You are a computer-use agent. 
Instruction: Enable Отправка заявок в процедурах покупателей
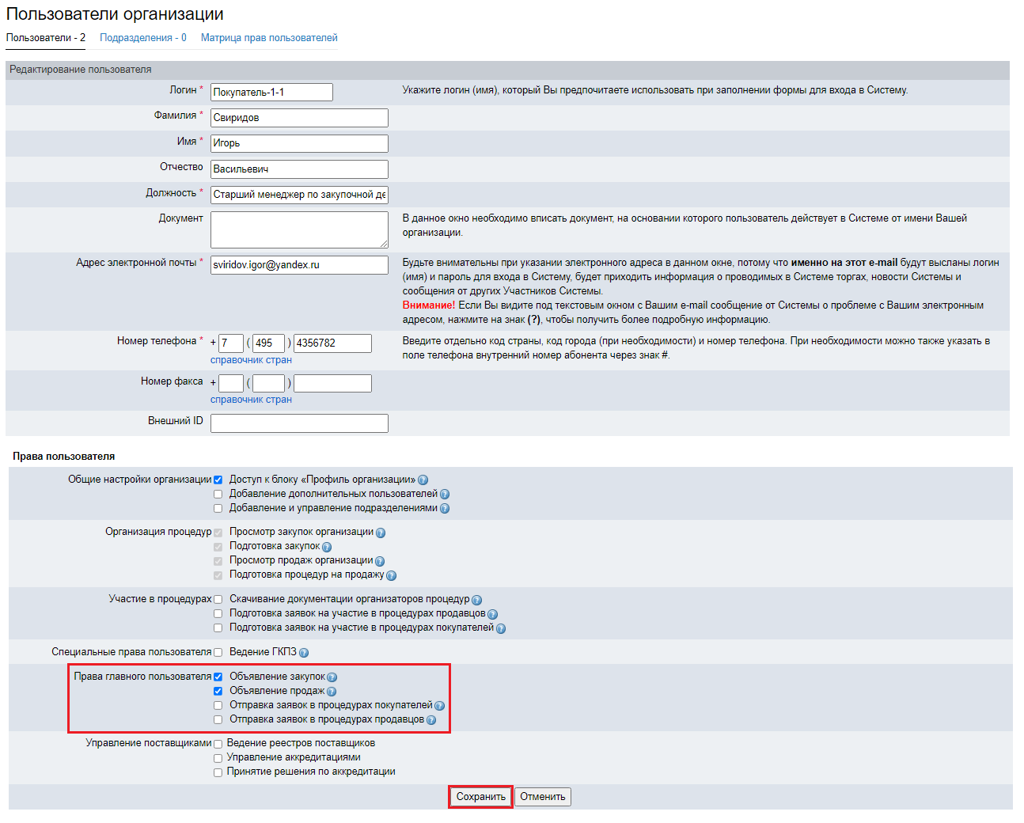[x=218, y=706]
